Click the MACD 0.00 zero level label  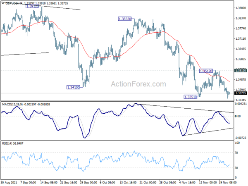pyautogui.click(x=238, y=116)
